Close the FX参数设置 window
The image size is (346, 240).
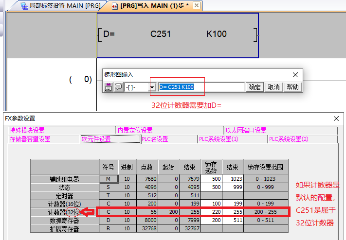337,119
